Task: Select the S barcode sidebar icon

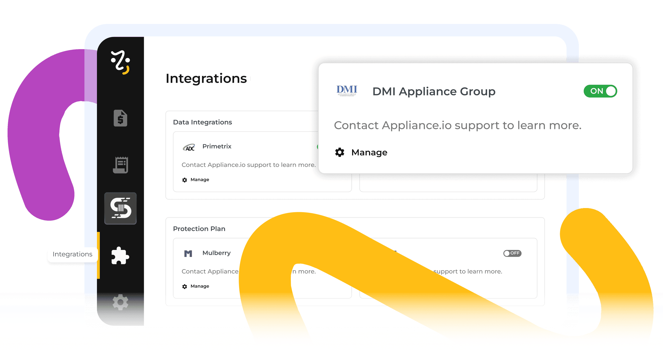Action: pos(120,208)
